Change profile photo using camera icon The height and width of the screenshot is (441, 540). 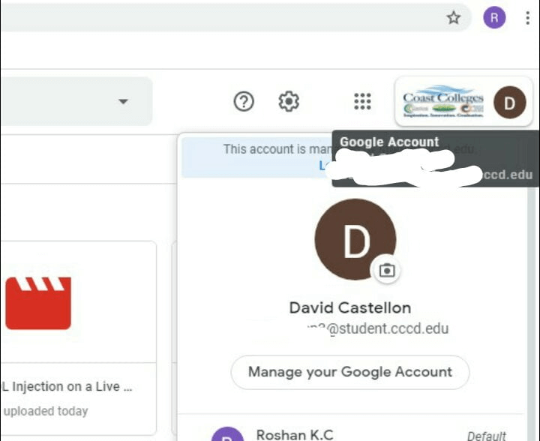tap(387, 271)
